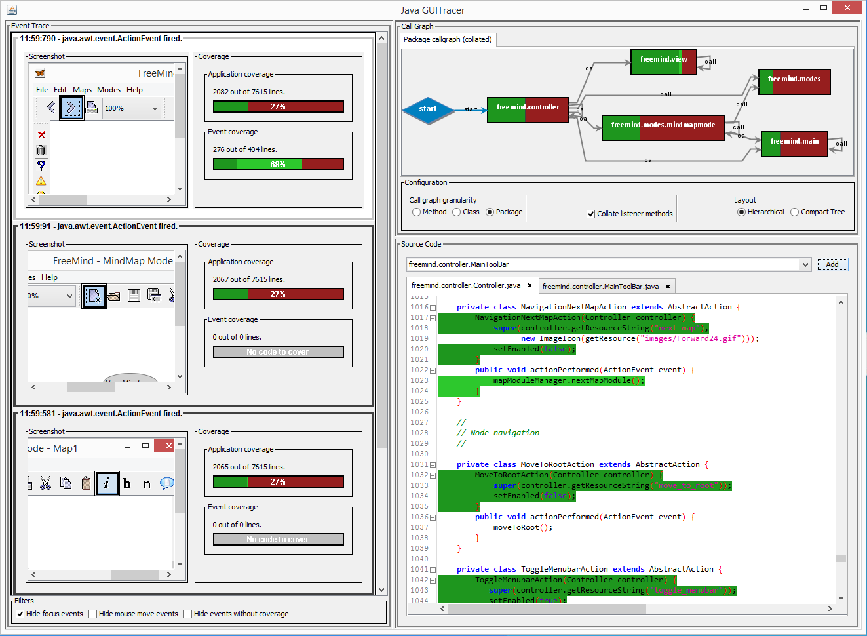This screenshot has width=867, height=636.
Task: Open the freemind.controller.MainToolBar class dropdown
Action: 805,264
